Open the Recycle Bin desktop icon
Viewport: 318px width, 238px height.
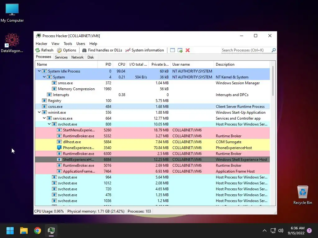pyautogui.click(x=302, y=195)
